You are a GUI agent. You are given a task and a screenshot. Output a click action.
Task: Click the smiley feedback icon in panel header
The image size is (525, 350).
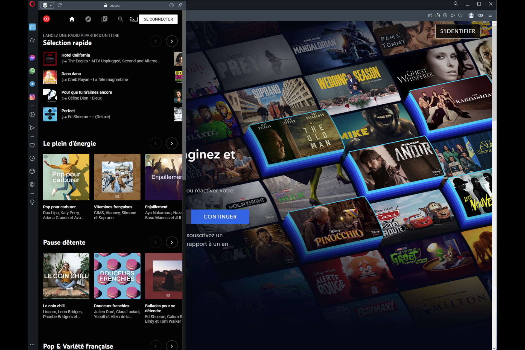(171, 5)
